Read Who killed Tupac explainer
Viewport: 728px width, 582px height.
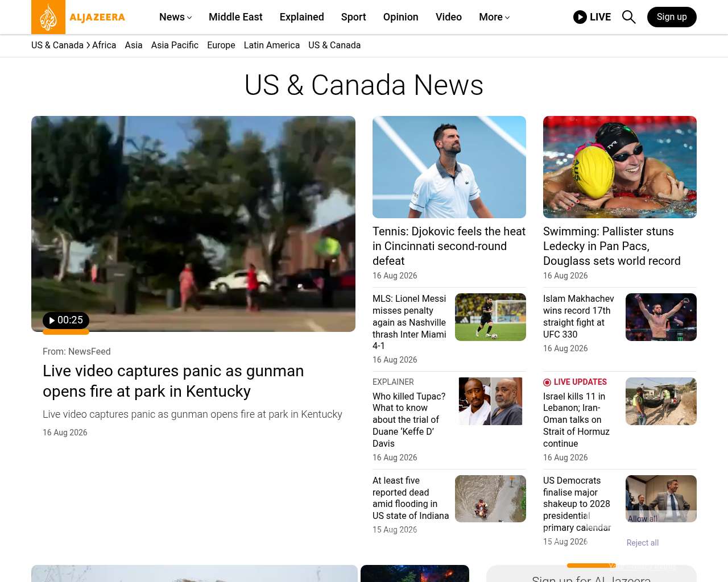click(409, 420)
